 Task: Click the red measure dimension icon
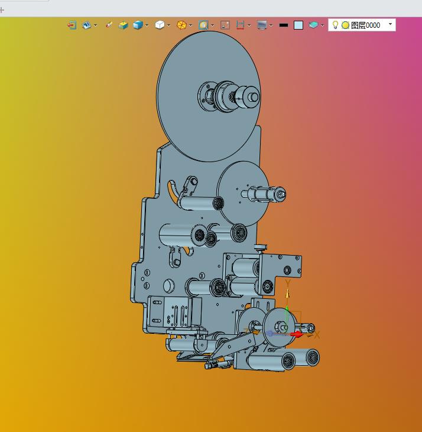coord(240,25)
